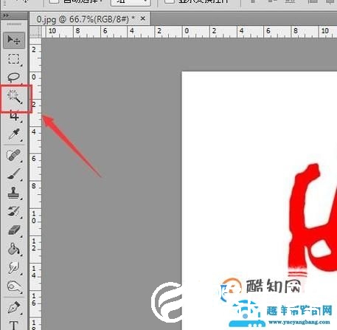The height and width of the screenshot is (330, 337).
Task: Choose the Eyedropper tool
Action: click(x=14, y=134)
